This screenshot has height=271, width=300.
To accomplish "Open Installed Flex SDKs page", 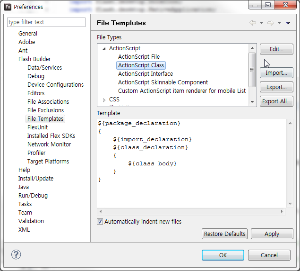I will [x=51, y=135].
